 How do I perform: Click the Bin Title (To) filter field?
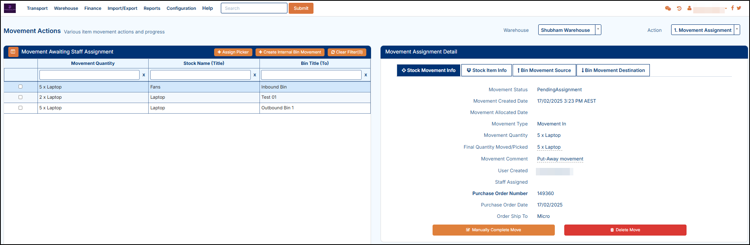tap(311, 75)
